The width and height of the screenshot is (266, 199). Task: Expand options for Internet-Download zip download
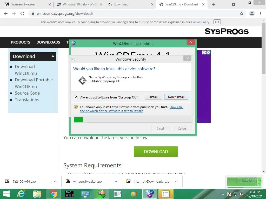tap(176, 181)
